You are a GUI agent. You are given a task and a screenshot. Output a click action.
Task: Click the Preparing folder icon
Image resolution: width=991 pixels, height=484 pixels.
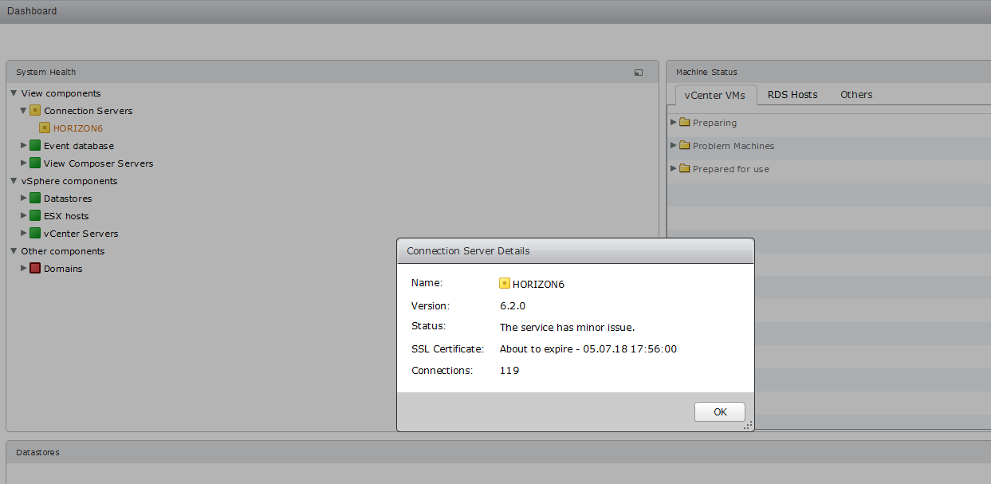684,123
